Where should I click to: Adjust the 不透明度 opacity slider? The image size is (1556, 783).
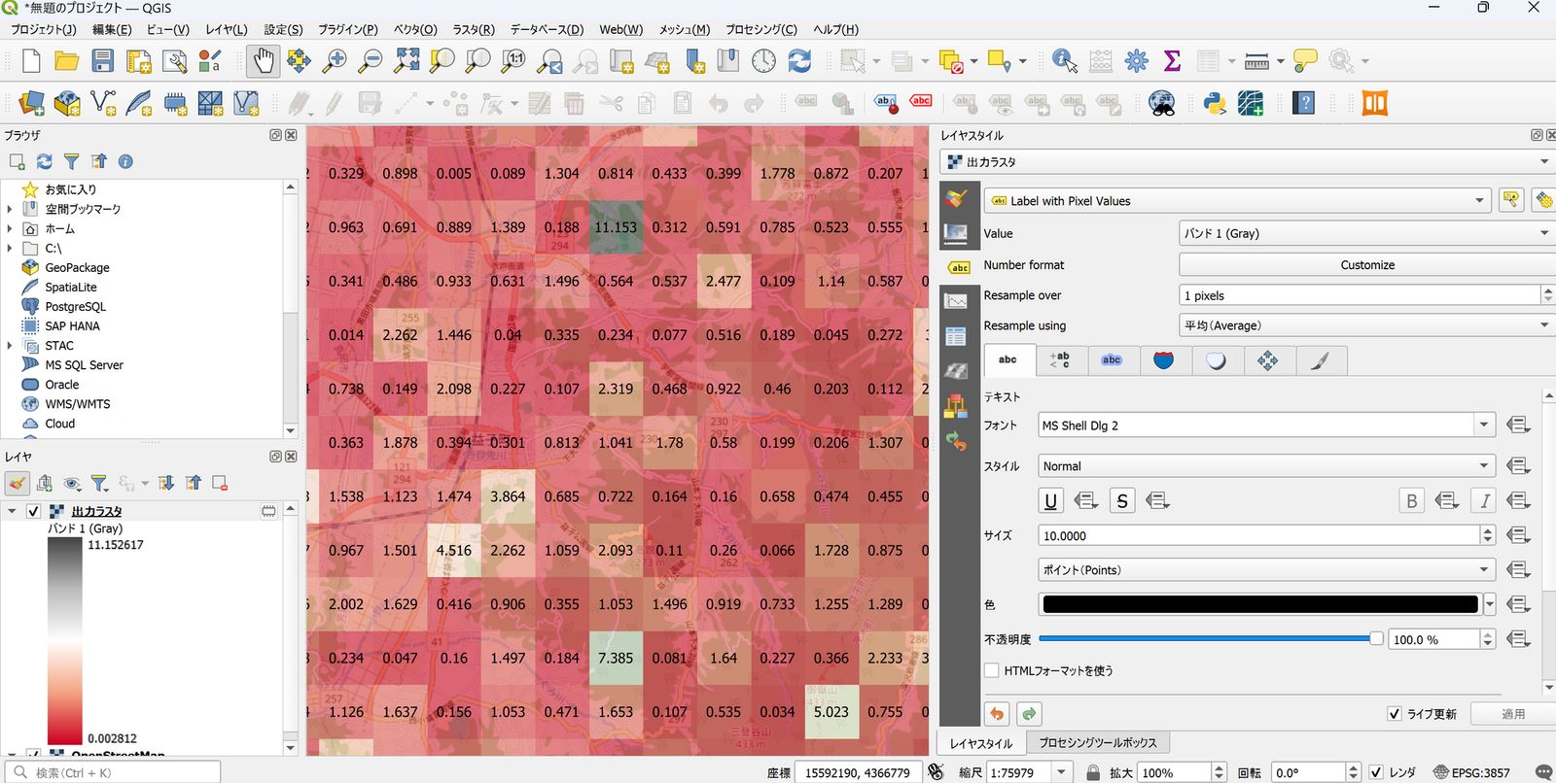tap(1211, 639)
